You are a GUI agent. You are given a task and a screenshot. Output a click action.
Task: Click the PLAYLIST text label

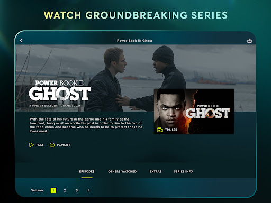pos(64,145)
